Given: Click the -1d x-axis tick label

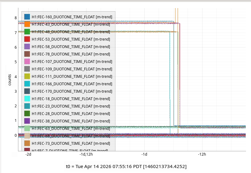Looking at the screenshot, I should pyautogui.click(x=144, y=154).
